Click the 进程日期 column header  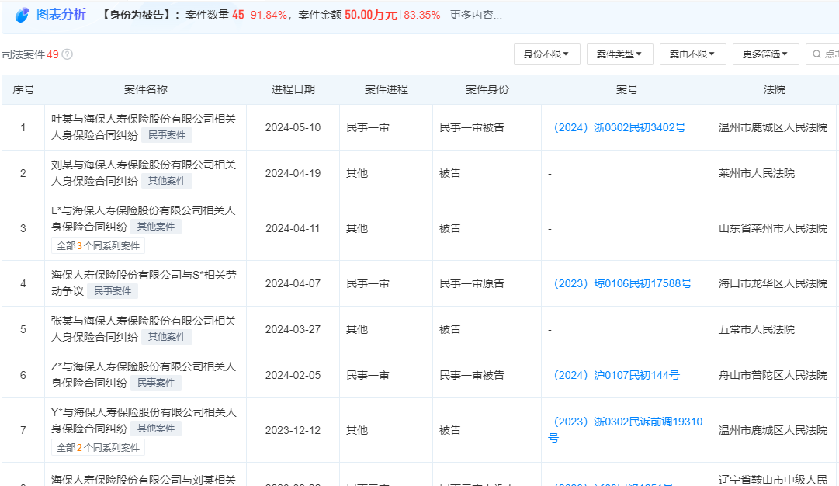[x=293, y=89]
